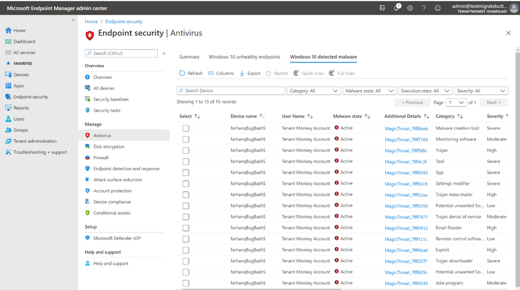Open the Page number dropdown
This screenshot has height=290, width=520.
click(456, 102)
